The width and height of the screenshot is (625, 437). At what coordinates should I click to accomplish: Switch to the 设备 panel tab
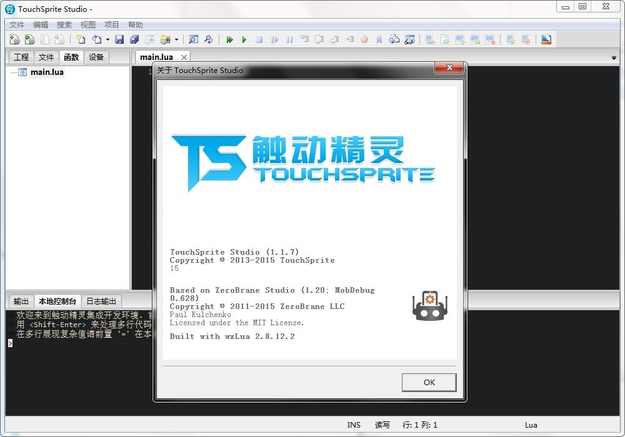96,57
